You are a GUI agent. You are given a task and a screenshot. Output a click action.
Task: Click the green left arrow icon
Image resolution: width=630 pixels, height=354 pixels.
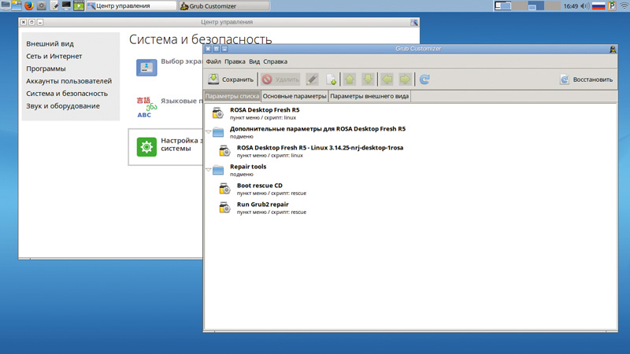pos(387,79)
